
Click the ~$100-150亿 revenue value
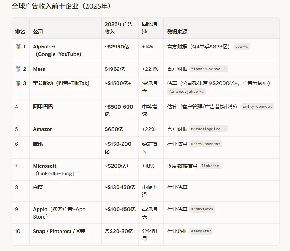tap(120, 209)
